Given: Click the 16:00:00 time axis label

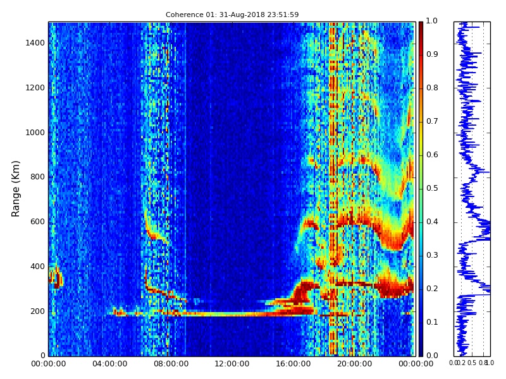Looking at the screenshot, I should (x=293, y=364).
